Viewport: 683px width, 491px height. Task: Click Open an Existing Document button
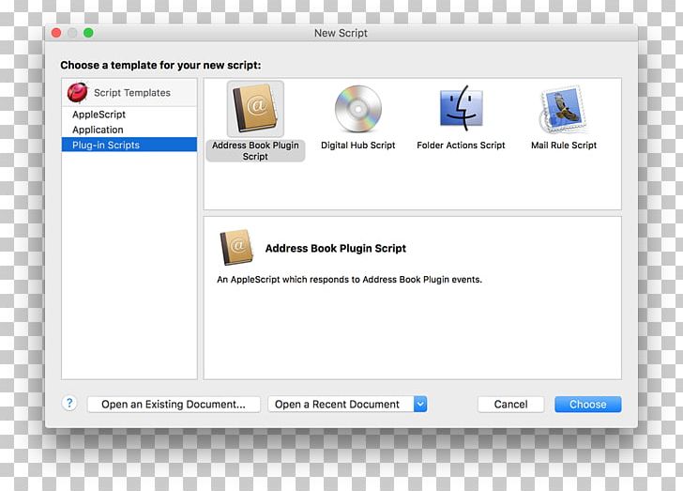pos(174,405)
